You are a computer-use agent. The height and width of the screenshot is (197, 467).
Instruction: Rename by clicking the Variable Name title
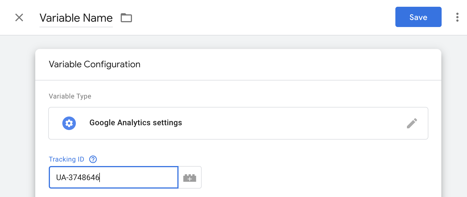76,18
